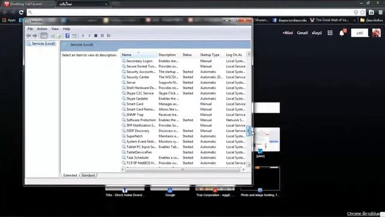This screenshot has width=385, height=217.
Task: Click the white share button near avatar
Action: pos(360,33)
